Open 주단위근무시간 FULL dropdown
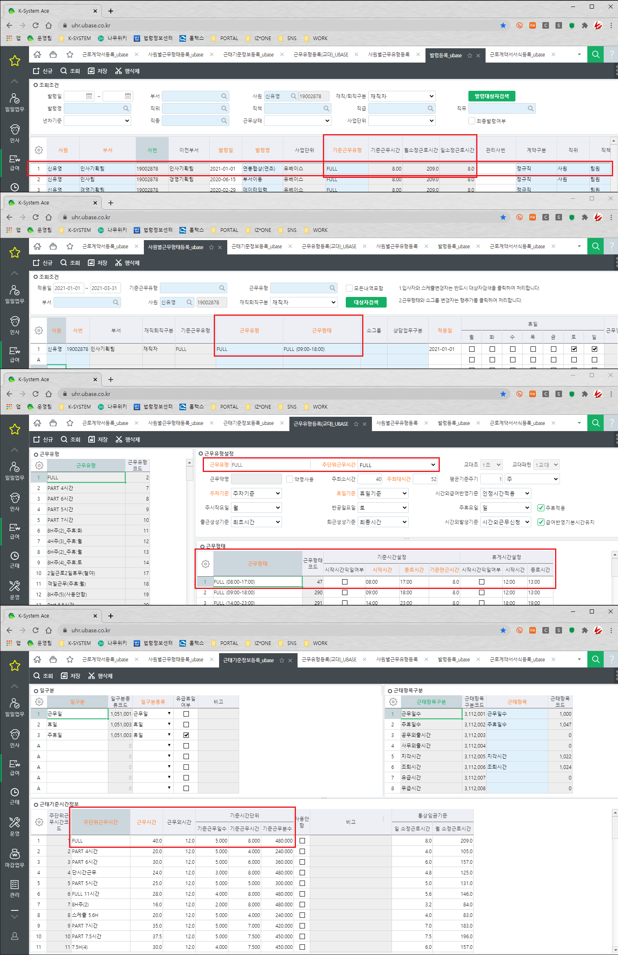The height and width of the screenshot is (955, 618). pos(398,465)
